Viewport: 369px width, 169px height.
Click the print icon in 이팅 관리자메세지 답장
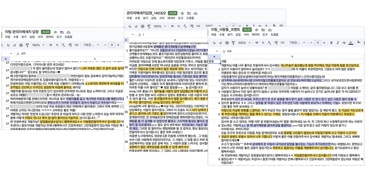coord(21,45)
